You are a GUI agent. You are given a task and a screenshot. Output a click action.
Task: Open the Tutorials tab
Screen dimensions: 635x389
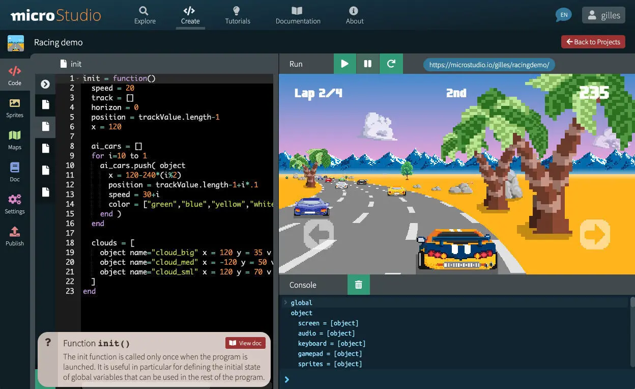[x=238, y=15]
